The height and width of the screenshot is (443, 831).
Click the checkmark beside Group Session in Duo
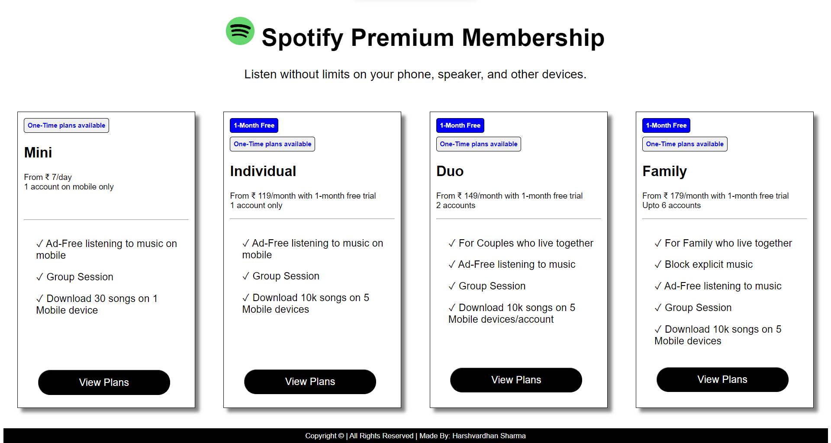(452, 286)
